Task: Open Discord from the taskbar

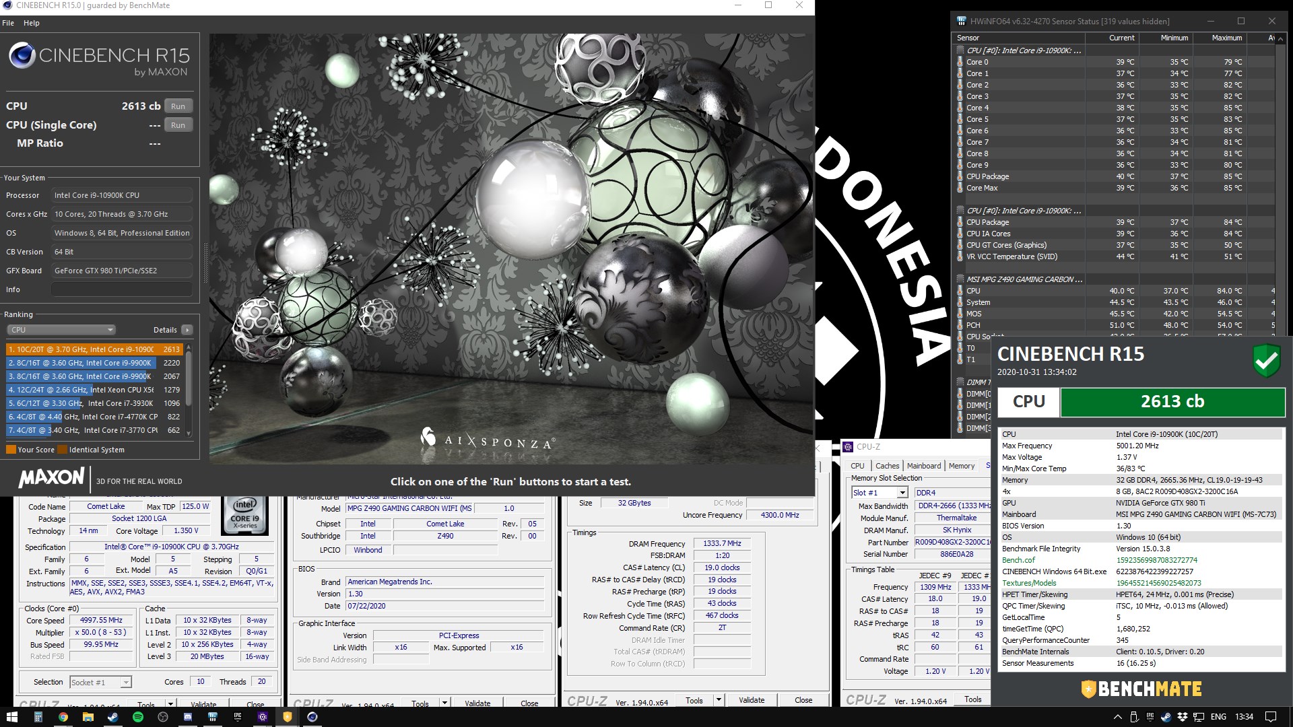Action: [x=188, y=717]
